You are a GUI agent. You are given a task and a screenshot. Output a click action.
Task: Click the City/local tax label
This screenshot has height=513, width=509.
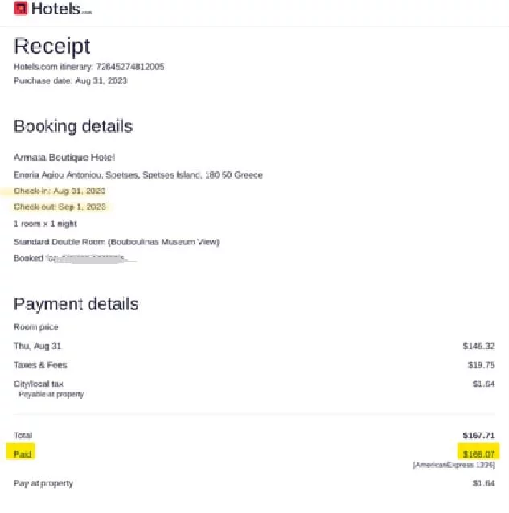tap(39, 384)
